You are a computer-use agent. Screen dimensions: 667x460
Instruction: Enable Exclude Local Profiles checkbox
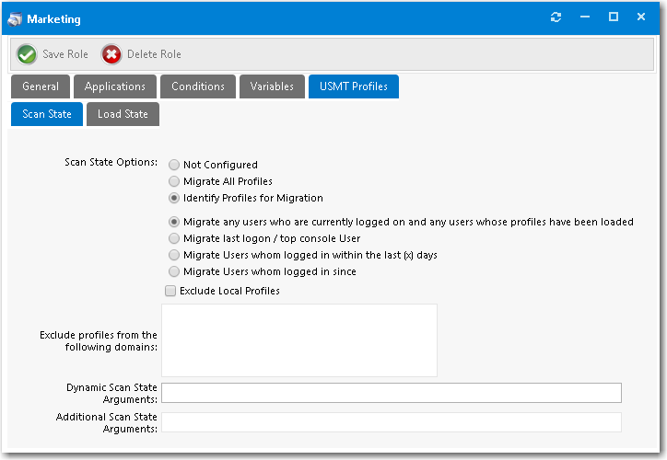coord(170,291)
